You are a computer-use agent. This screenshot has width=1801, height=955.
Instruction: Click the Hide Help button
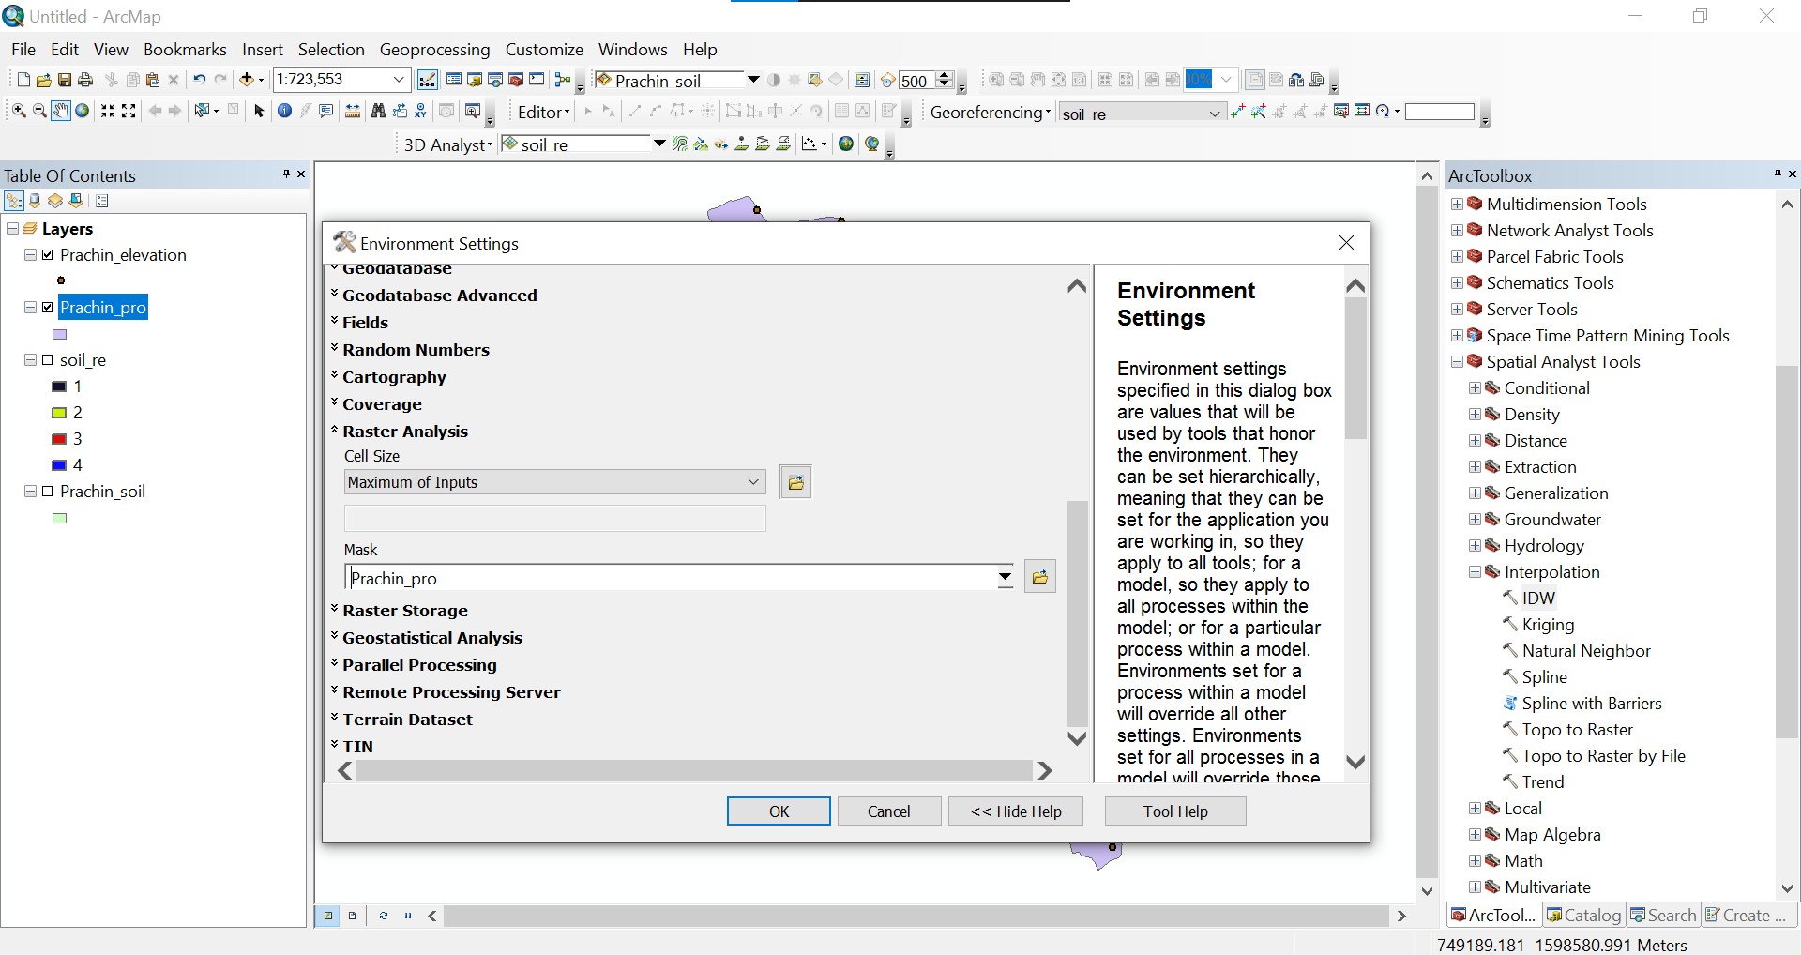(1016, 811)
